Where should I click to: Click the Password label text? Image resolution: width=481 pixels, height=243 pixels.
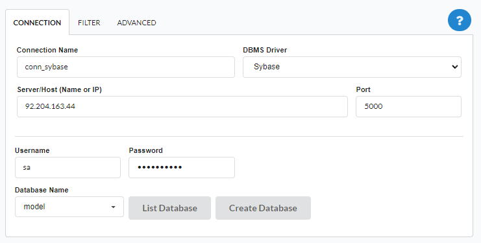click(145, 150)
